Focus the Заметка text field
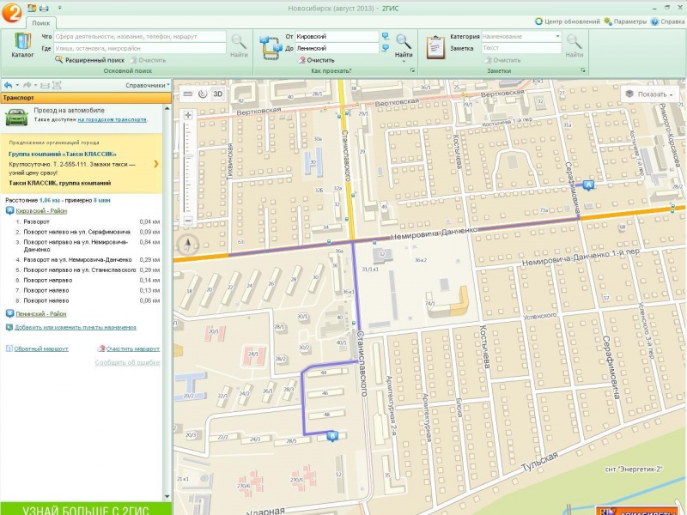The height and width of the screenshot is (515, 687). 521,48
